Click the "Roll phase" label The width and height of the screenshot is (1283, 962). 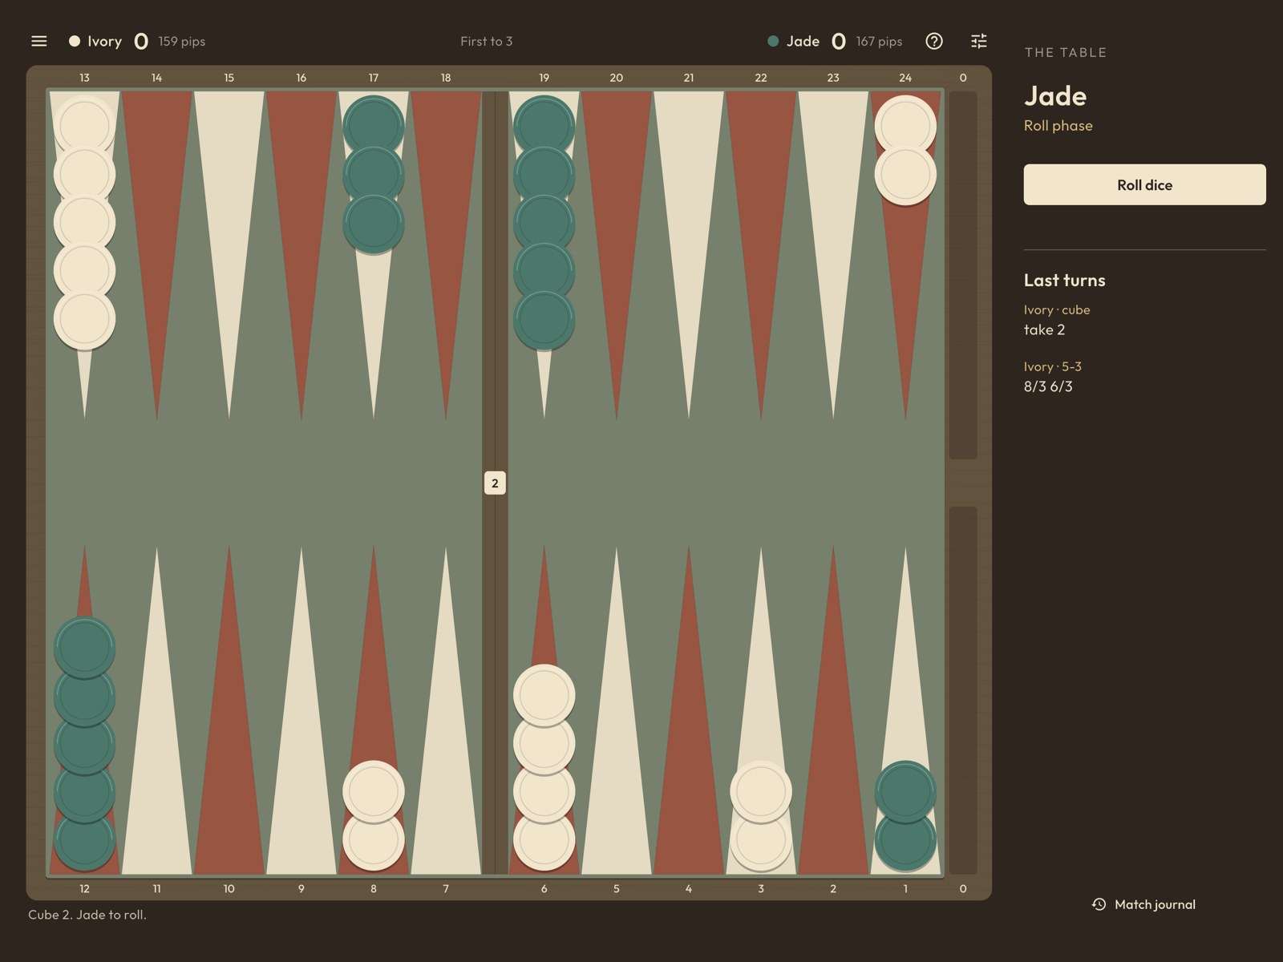point(1058,126)
